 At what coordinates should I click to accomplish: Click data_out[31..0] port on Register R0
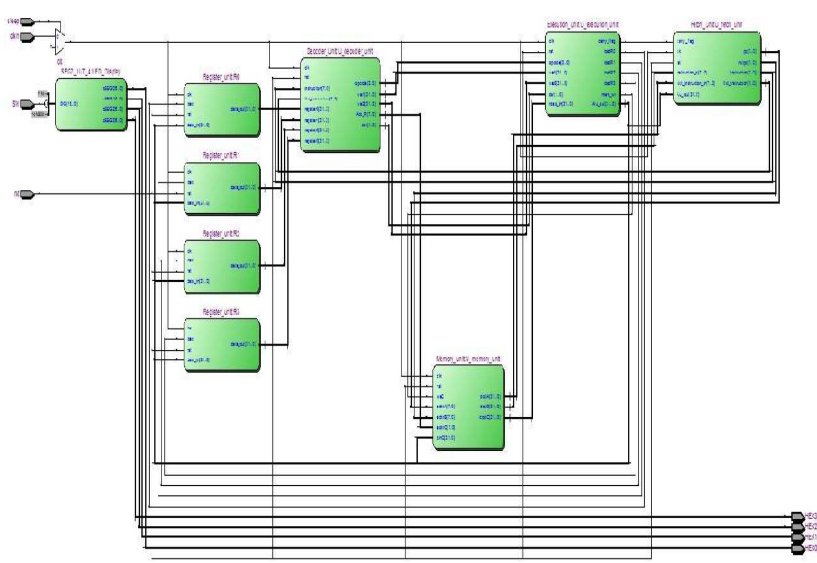click(243, 109)
